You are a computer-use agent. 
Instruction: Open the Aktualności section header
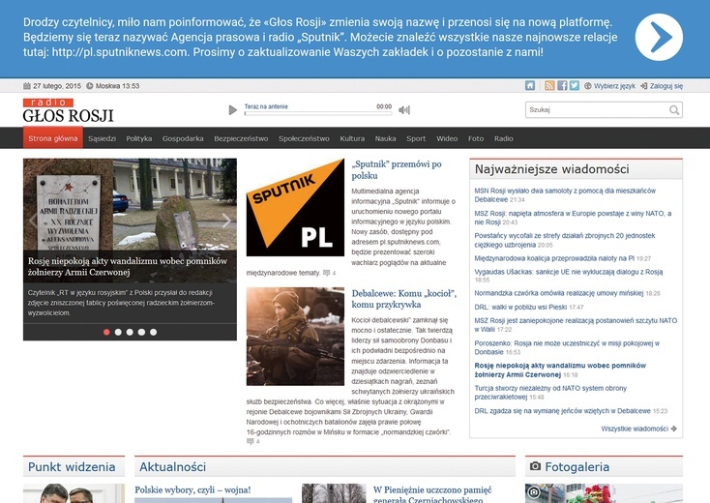(x=172, y=467)
